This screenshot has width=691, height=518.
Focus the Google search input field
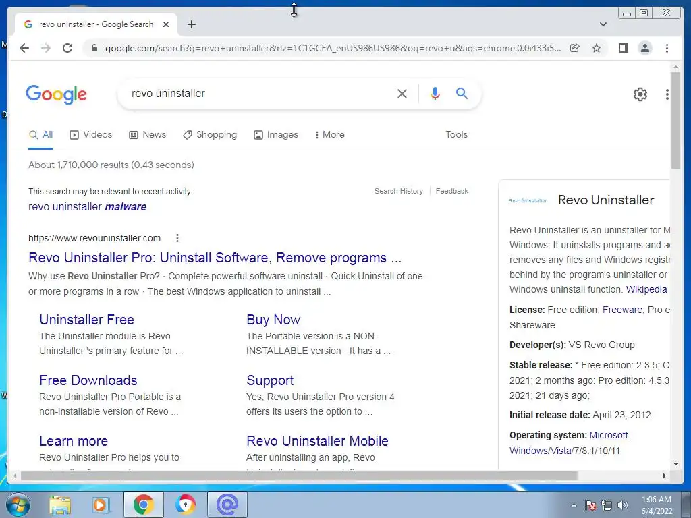pos(260,93)
